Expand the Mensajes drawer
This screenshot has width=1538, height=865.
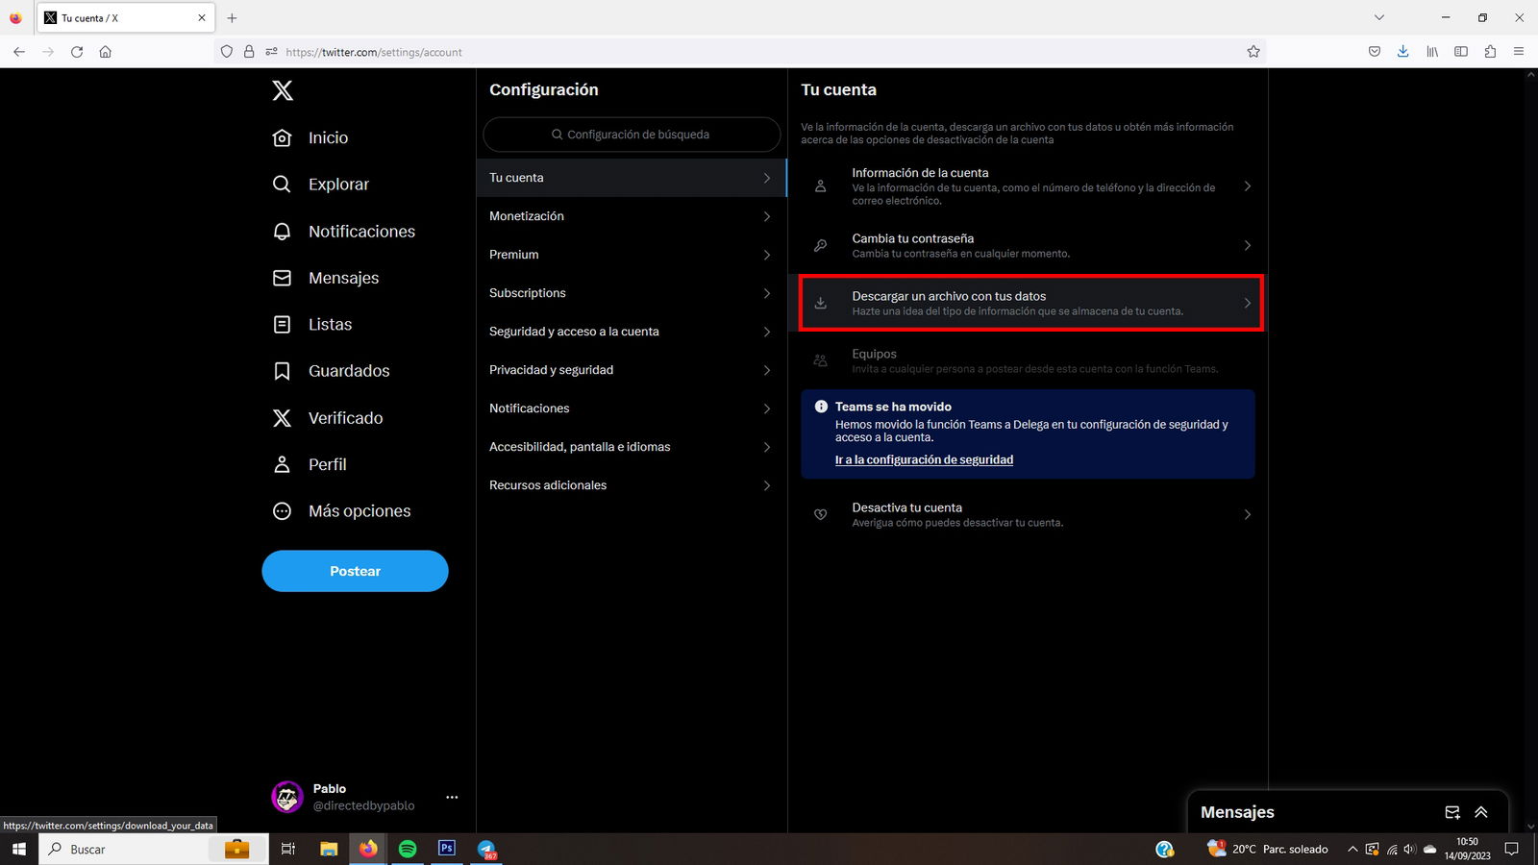(1481, 812)
